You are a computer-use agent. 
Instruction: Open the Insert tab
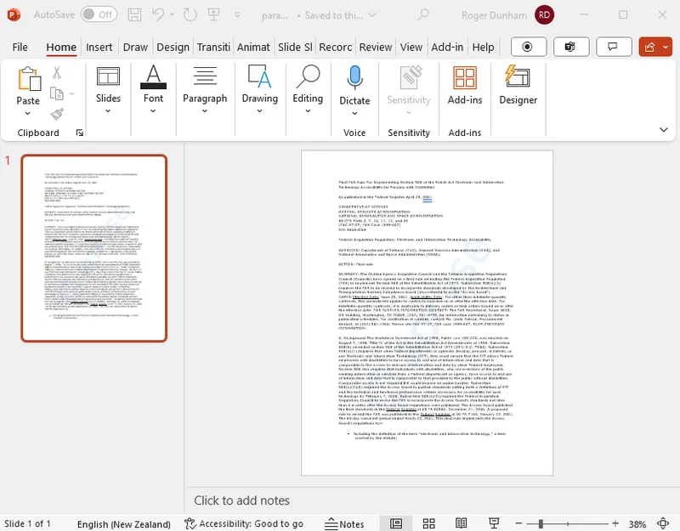pos(99,48)
